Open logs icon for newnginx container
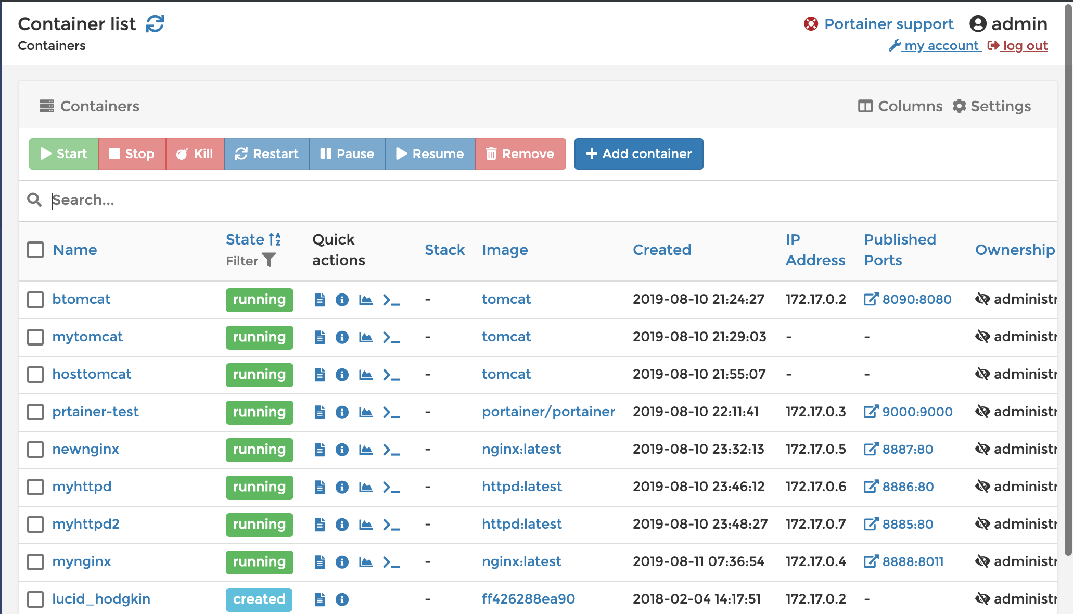The height and width of the screenshot is (614, 1073). 320,450
